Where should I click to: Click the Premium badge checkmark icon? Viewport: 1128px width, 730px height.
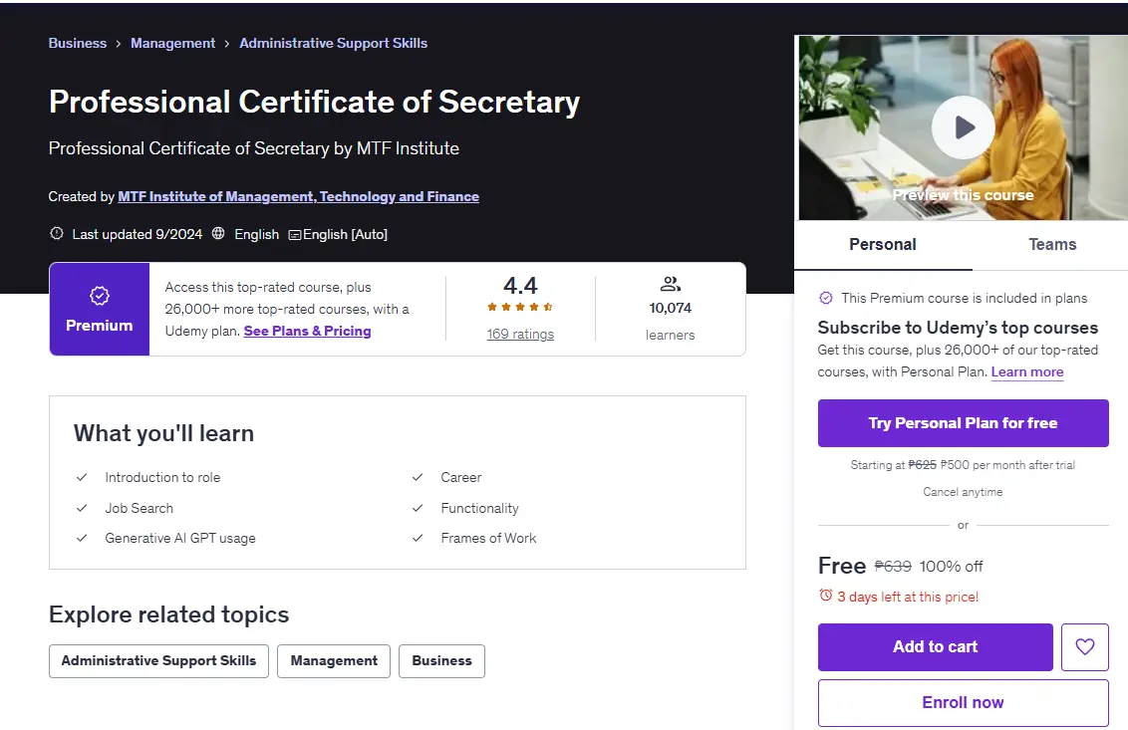pos(100,296)
